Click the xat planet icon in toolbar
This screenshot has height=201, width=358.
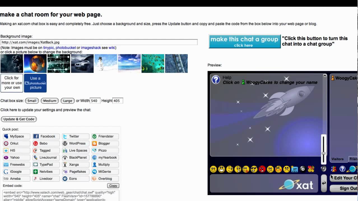352,169
